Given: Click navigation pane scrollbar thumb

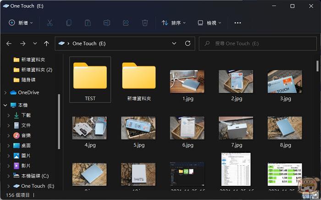Looking at the screenshot, I should (x=59, y=122).
